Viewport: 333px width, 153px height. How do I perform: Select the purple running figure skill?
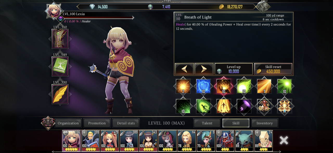tap(244, 106)
